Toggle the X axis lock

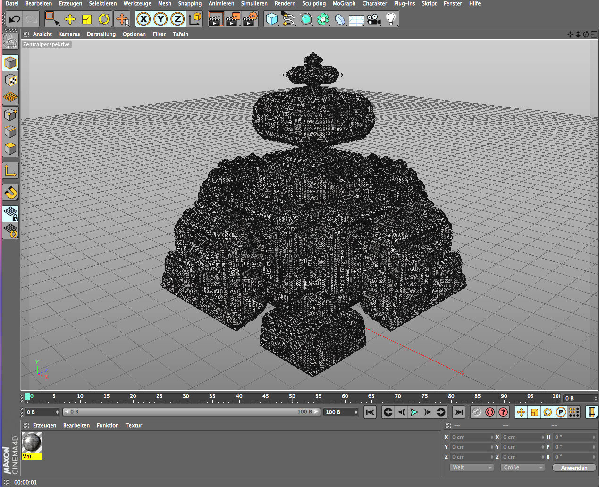pyautogui.click(x=143, y=19)
